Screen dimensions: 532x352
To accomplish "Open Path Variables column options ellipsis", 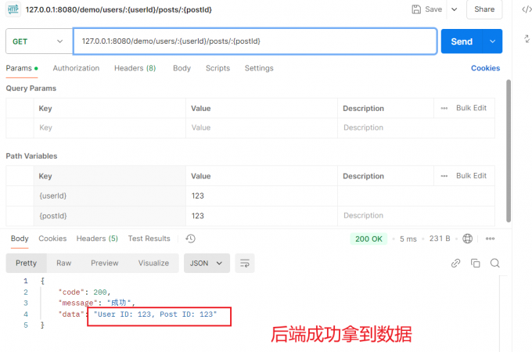I will pos(444,176).
